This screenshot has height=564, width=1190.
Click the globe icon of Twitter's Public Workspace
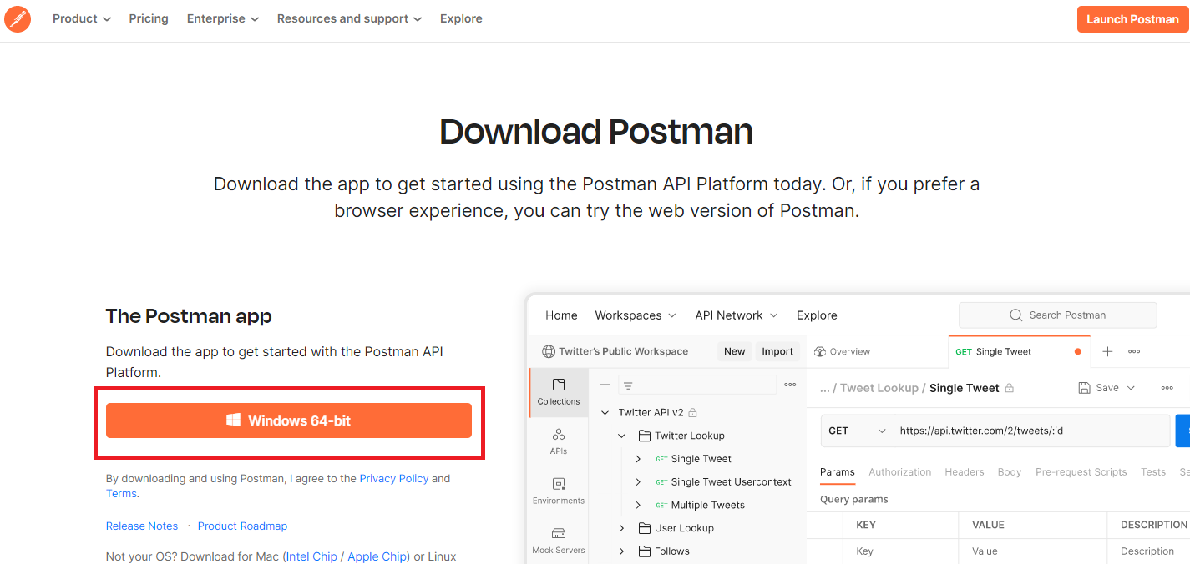549,351
